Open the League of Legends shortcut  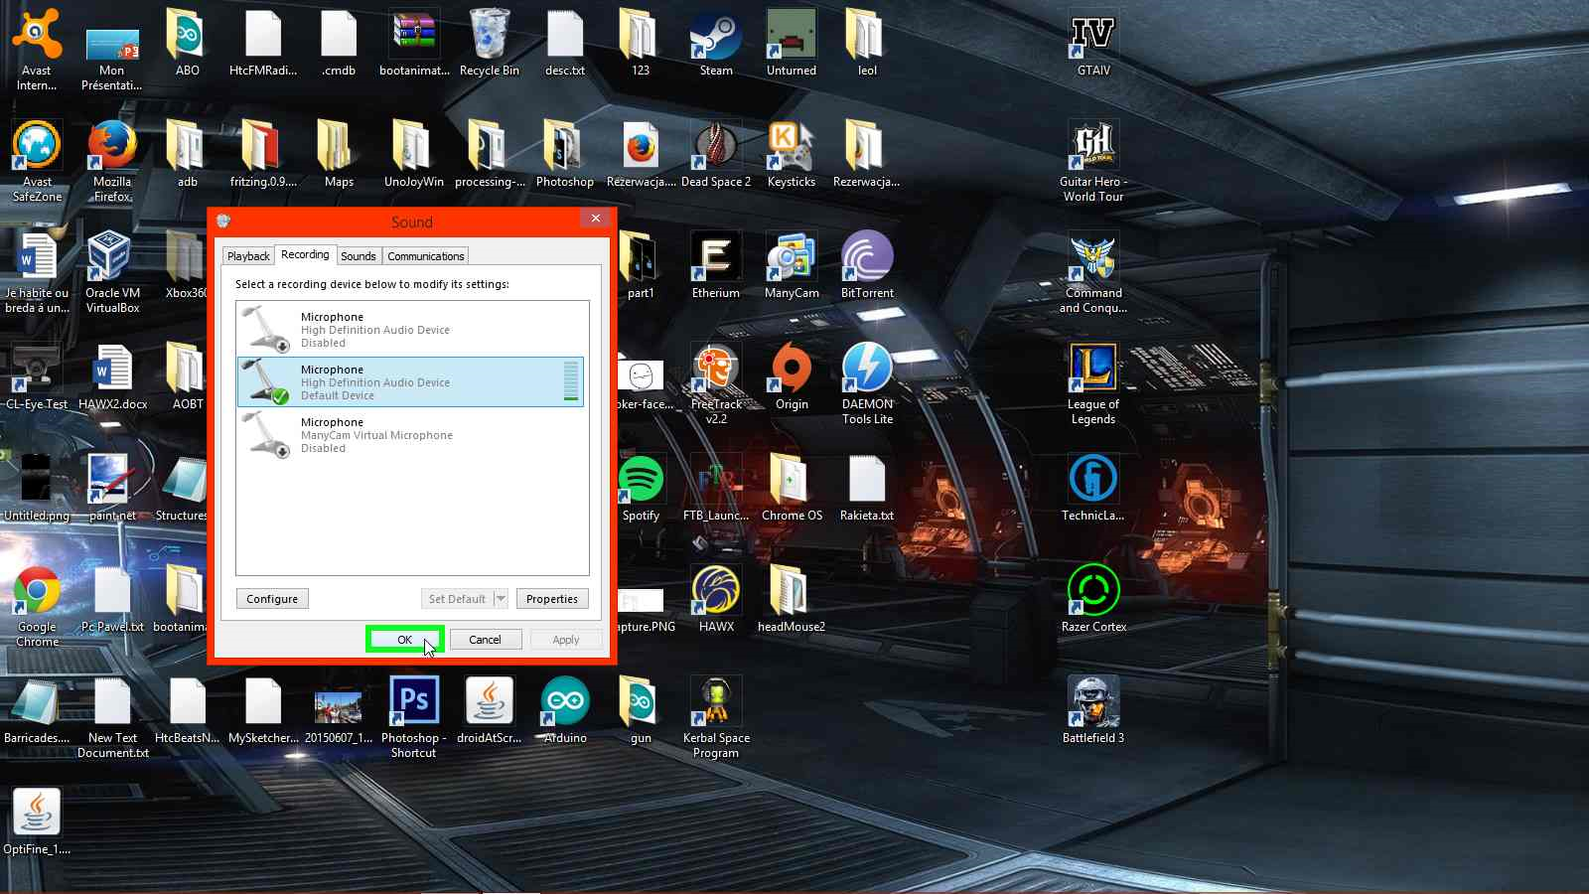click(1093, 381)
